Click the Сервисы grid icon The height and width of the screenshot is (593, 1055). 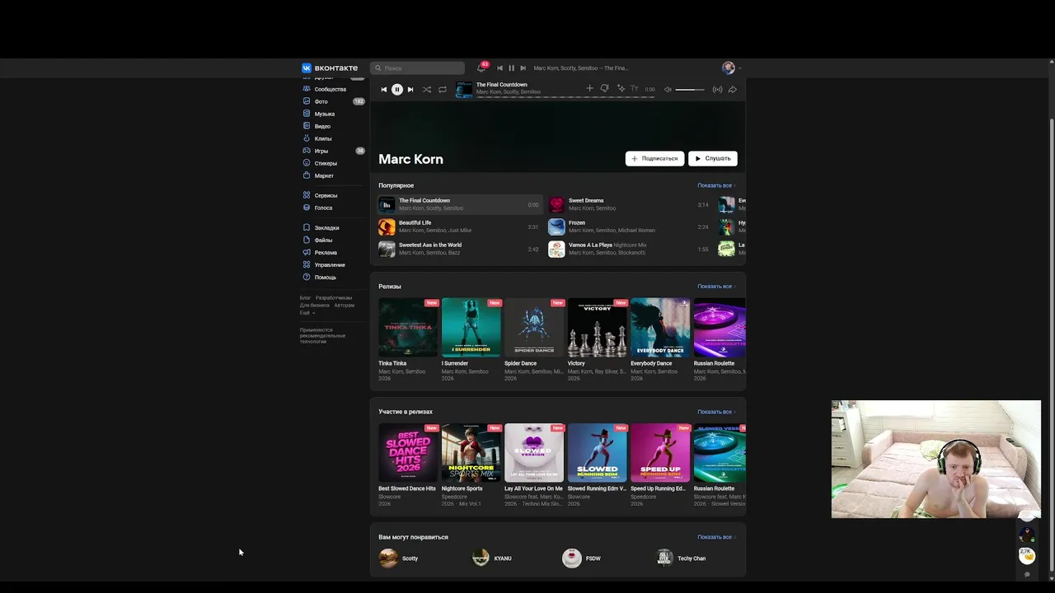click(x=307, y=195)
